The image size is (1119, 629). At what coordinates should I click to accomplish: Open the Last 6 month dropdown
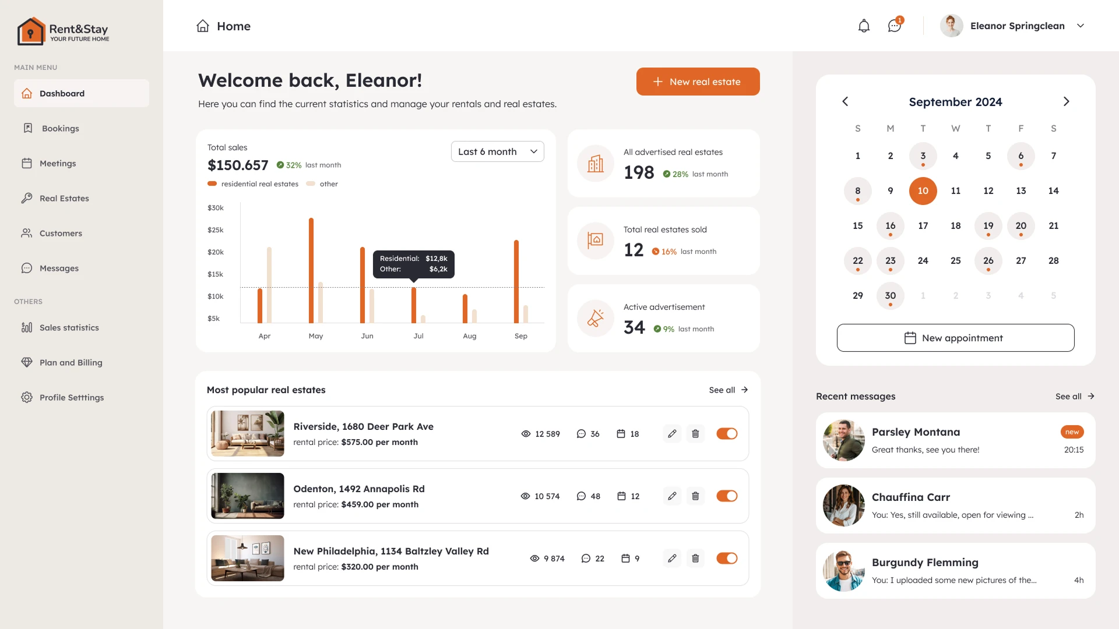point(497,151)
